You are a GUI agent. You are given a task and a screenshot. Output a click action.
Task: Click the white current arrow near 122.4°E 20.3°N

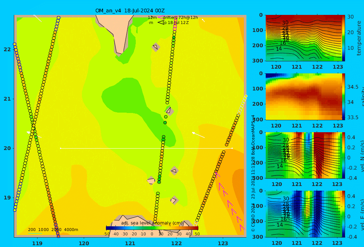(x=198, y=135)
